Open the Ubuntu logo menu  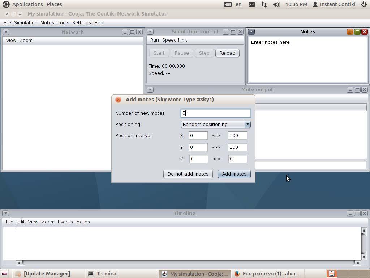[x=6, y=4]
